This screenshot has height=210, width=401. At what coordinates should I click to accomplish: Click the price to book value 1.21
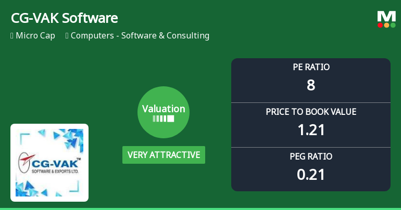click(311, 129)
